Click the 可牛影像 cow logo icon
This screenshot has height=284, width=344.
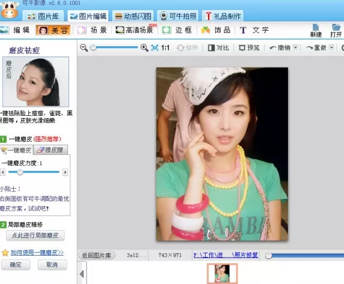(x=10, y=9)
